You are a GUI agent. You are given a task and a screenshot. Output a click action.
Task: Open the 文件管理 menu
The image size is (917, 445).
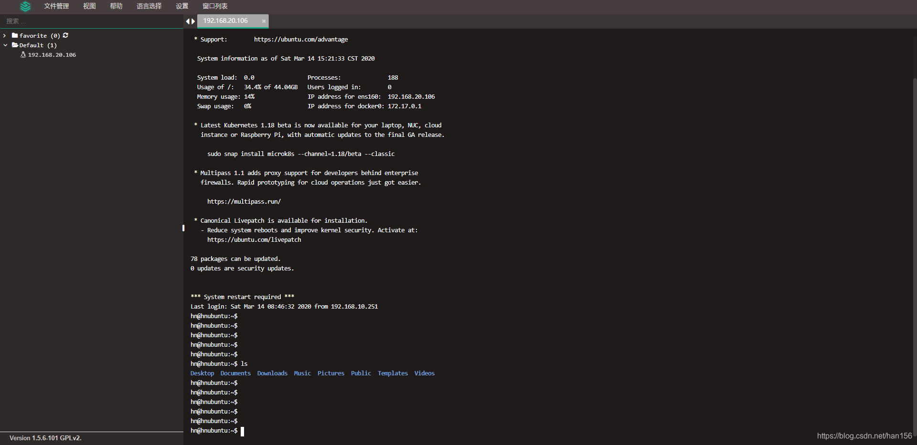coord(56,6)
